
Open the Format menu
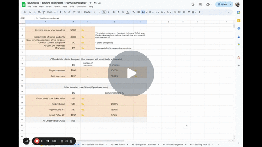[57, 7]
